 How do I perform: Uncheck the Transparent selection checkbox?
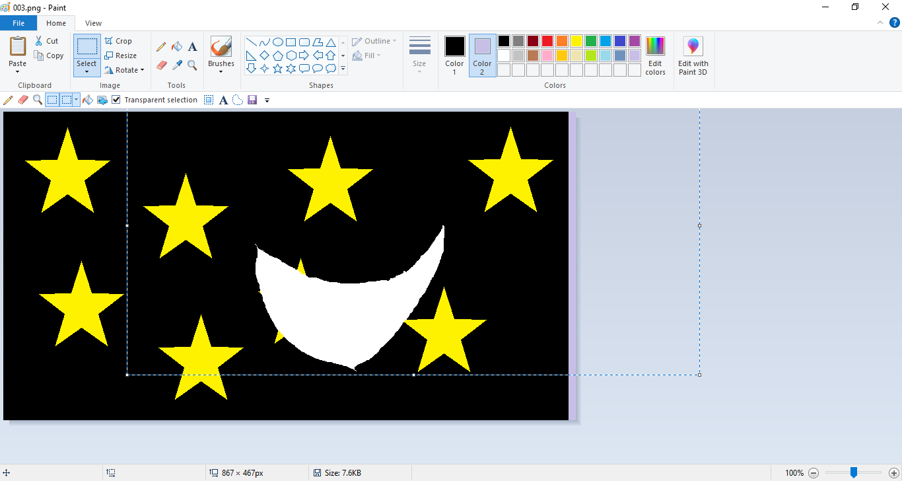(116, 100)
